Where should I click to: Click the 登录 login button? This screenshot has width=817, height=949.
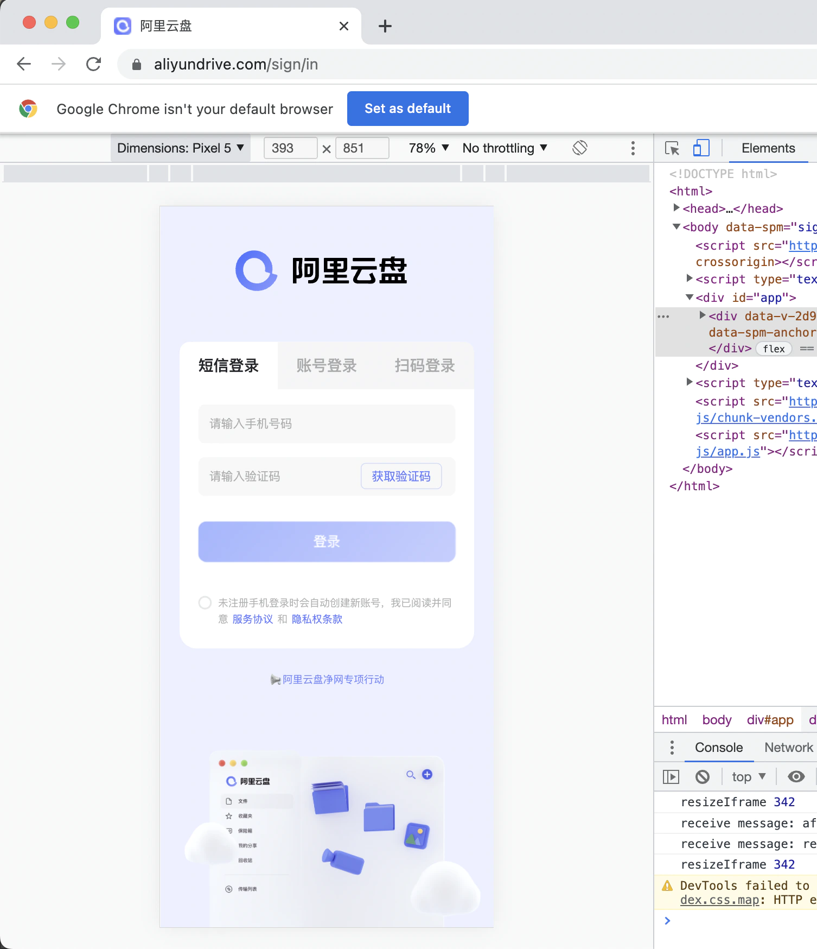pos(327,542)
